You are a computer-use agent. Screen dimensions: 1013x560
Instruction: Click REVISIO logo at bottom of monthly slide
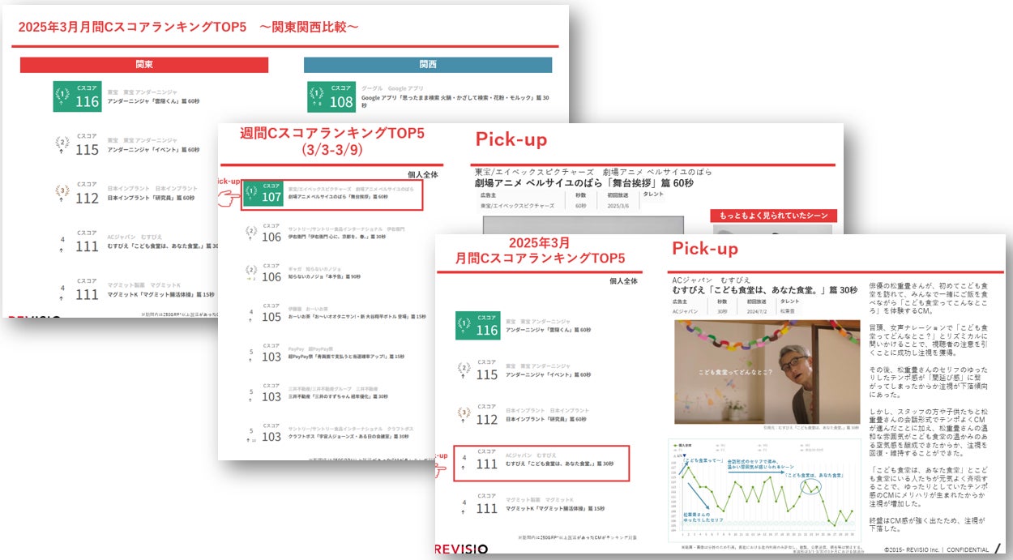(x=461, y=549)
